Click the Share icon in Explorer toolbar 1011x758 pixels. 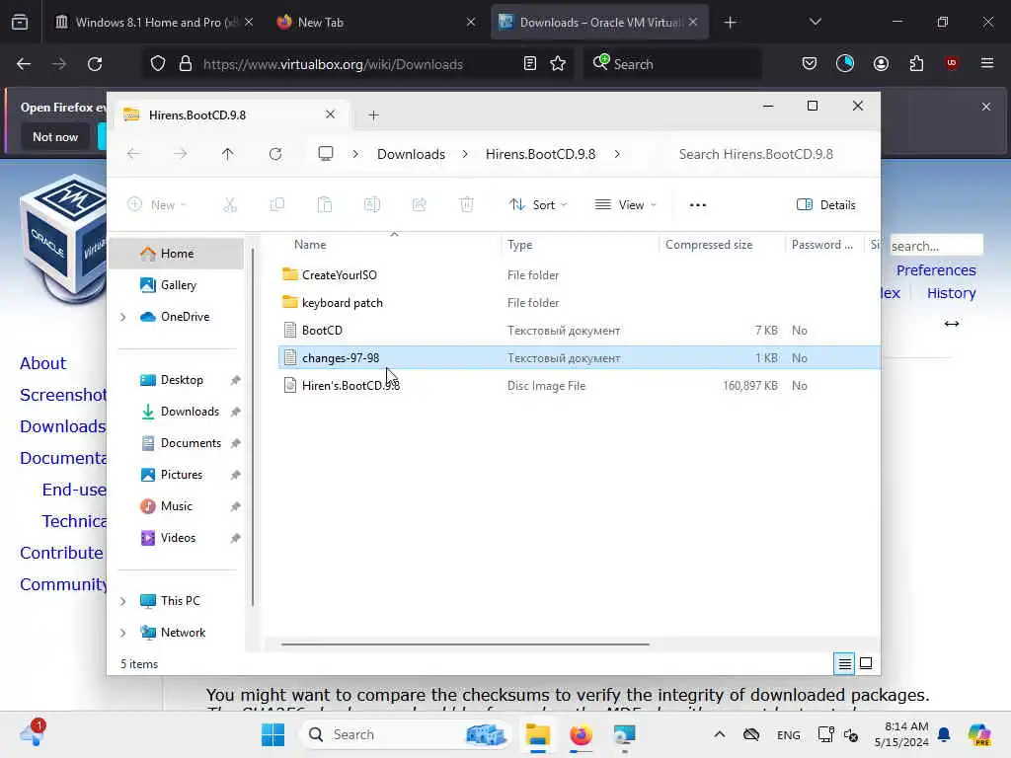coord(419,205)
